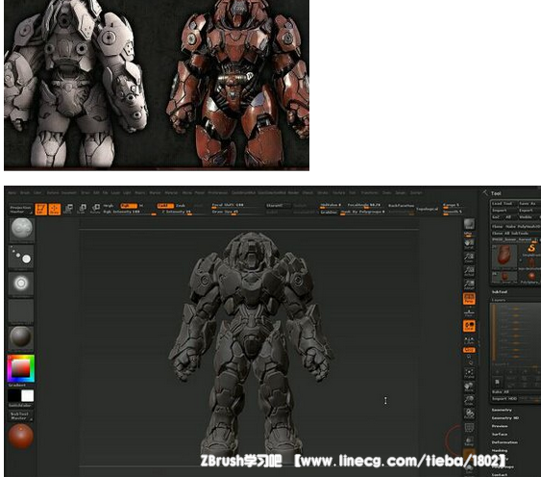This screenshot has width=541, height=477.
Task: Pick a hue in the color picker square
Action: pyautogui.click(x=21, y=368)
